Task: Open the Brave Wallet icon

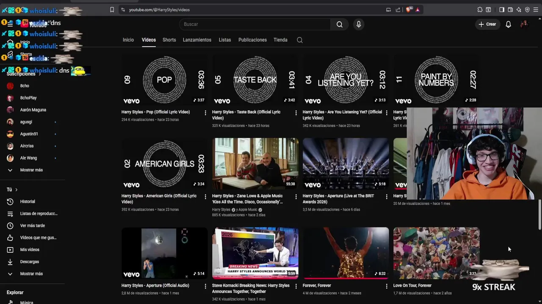Action: 510,10
